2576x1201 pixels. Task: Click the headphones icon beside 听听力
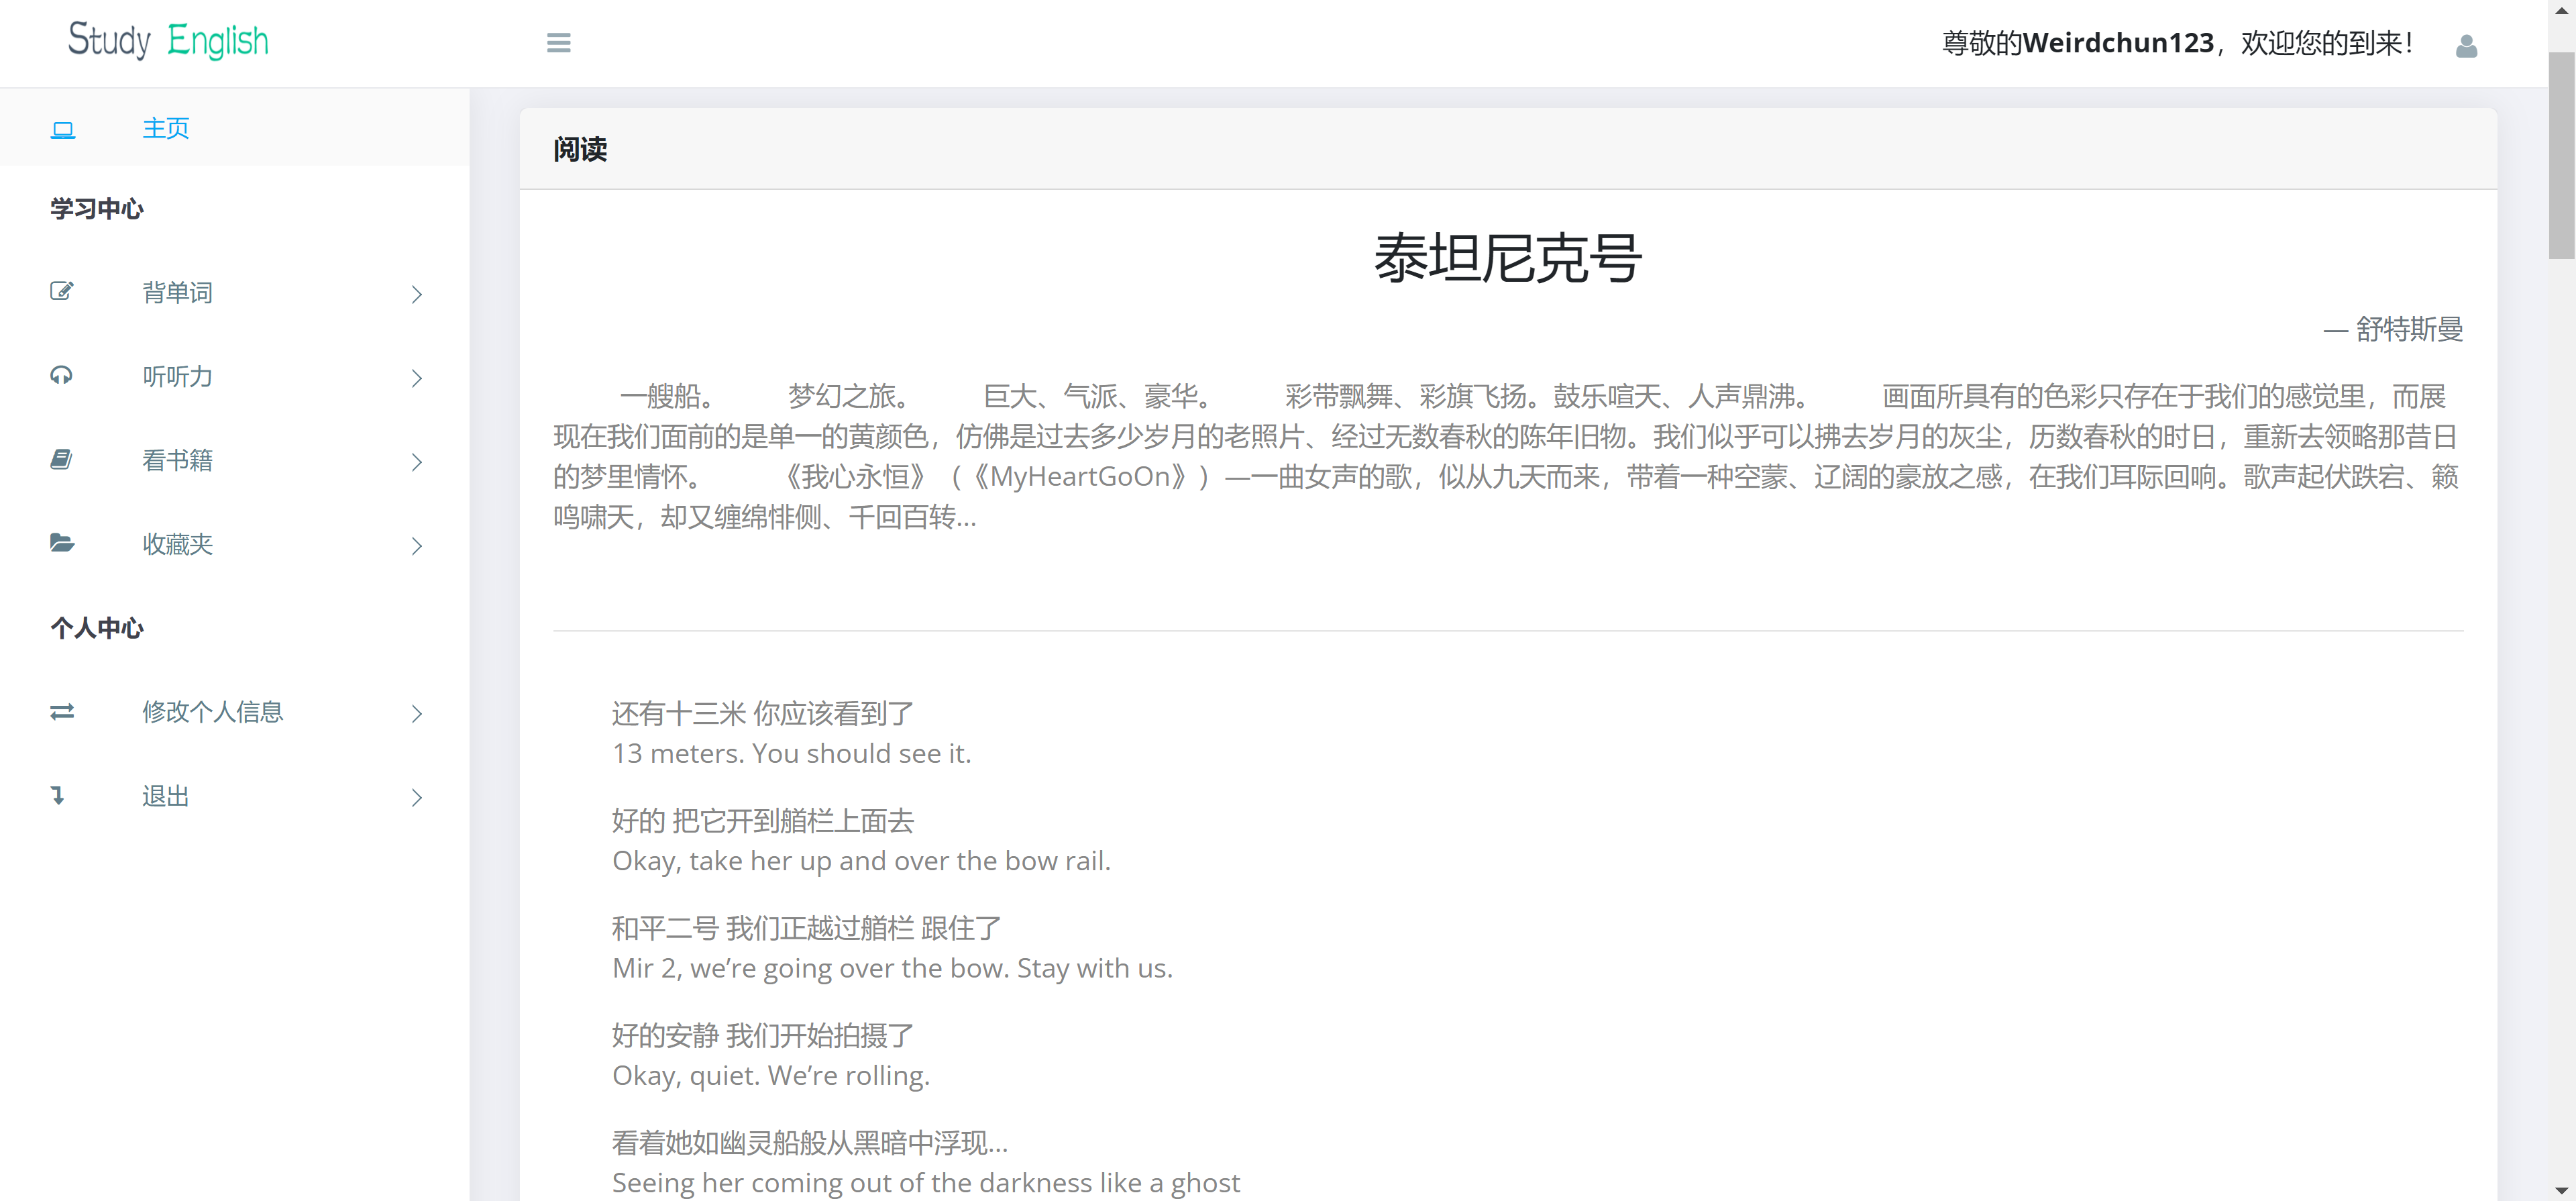62,376
